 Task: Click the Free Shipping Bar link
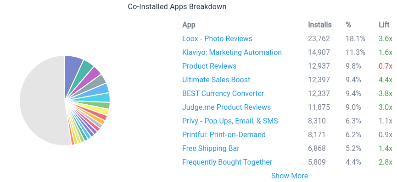tap(211, 148)
